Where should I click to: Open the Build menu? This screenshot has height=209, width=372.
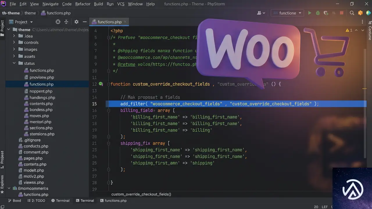(x=99, y=4)
